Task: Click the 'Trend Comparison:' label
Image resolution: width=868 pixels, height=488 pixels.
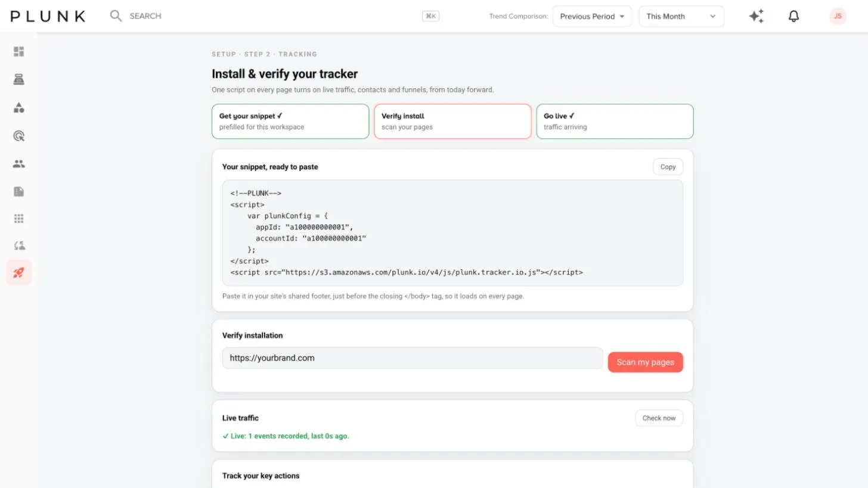Action: [519, 16]
